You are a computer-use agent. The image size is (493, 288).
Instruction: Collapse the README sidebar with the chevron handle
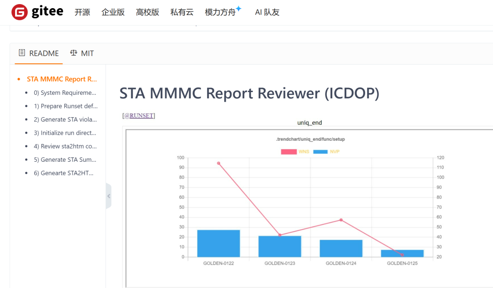pos(109,196)
